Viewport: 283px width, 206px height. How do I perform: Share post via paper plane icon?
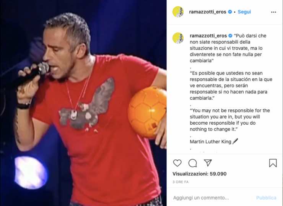(x=208, y=163)
